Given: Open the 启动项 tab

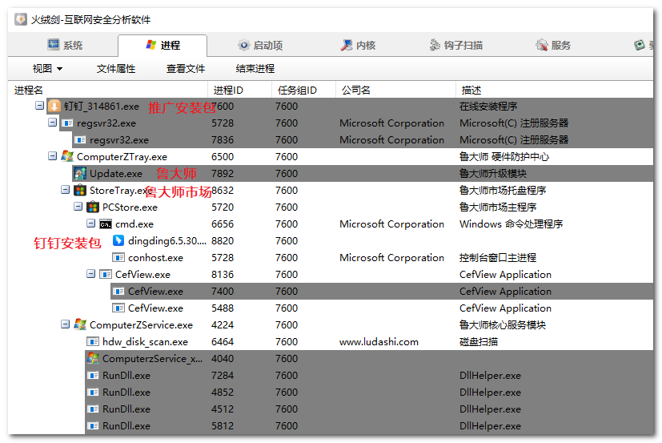Looking at the screenshot, I should tap(260, 45).
